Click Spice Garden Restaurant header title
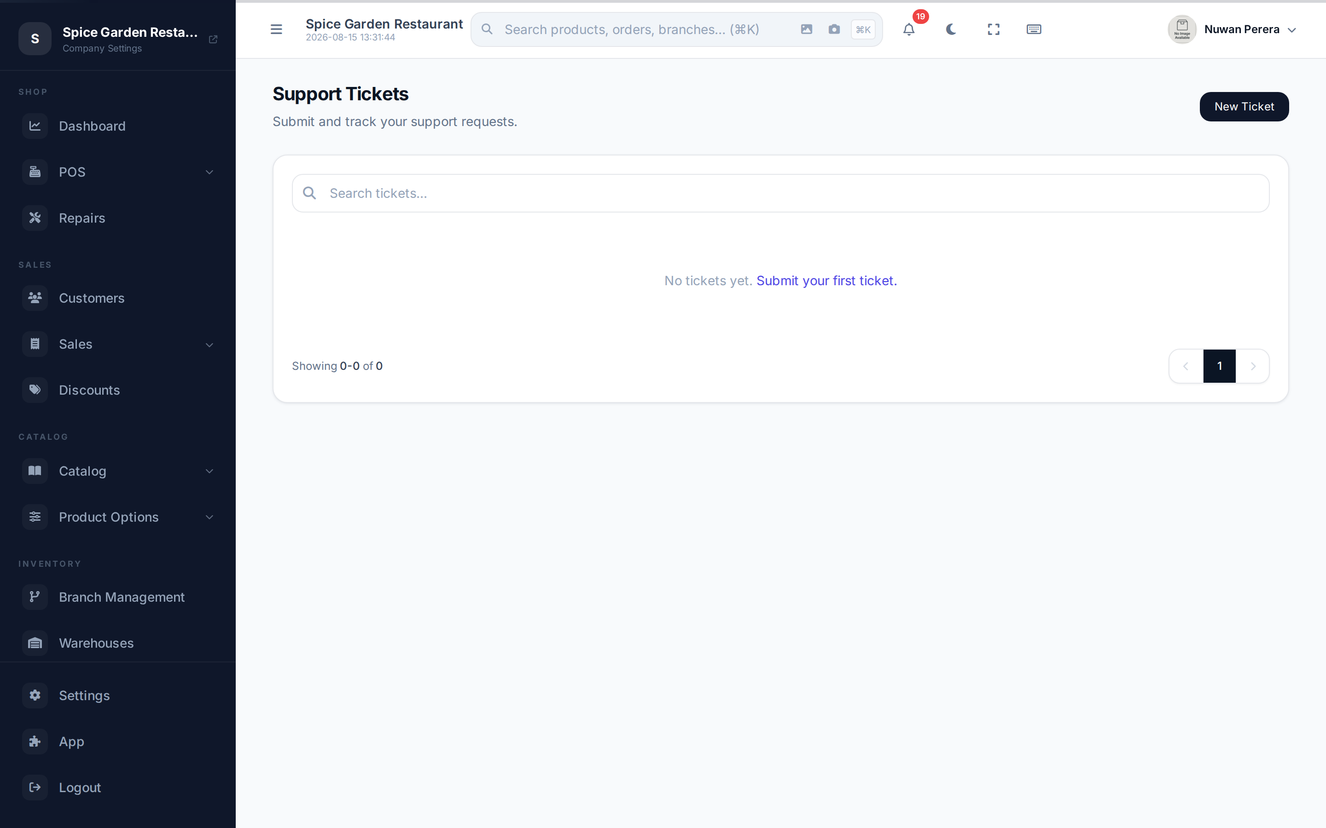The height and width of the screenshot is (828, 1326). tap(384, 24)
